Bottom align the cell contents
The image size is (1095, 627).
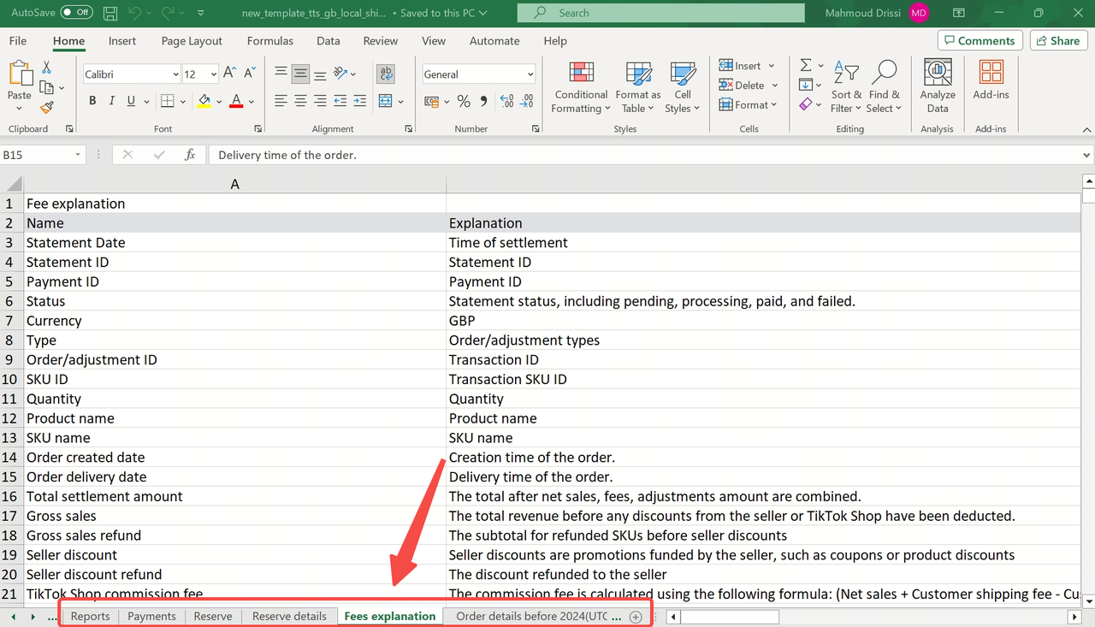320,74
